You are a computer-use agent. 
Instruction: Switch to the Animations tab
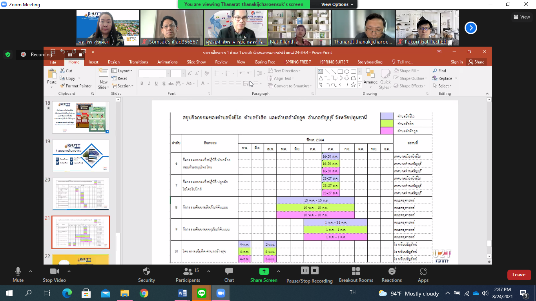coord(168,62)
